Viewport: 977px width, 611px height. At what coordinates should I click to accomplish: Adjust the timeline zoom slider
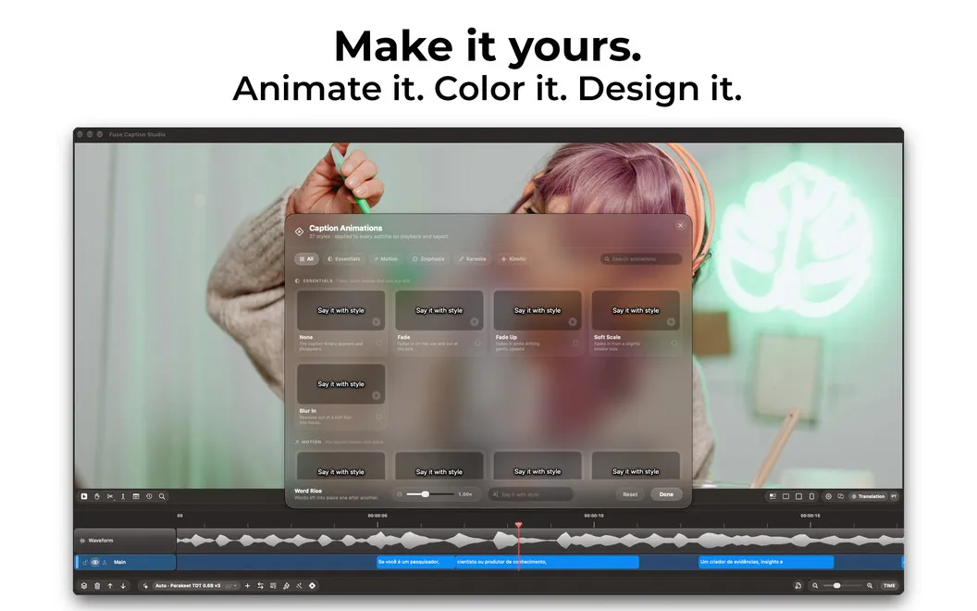(842, 585)
